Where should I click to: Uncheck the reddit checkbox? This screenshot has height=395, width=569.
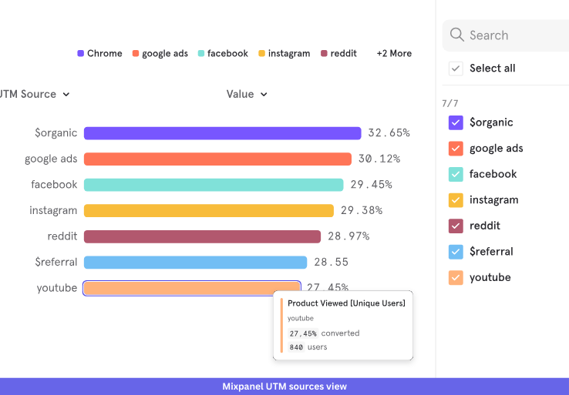pos(456,226)
